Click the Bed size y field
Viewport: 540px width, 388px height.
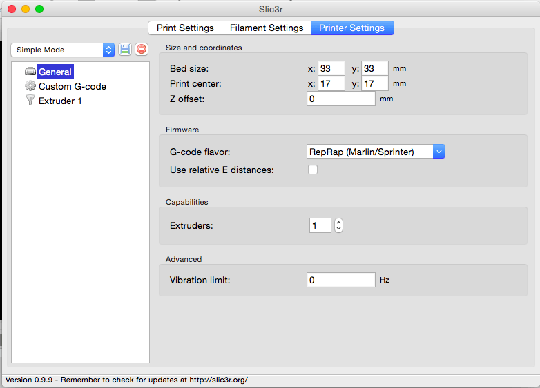375,68
